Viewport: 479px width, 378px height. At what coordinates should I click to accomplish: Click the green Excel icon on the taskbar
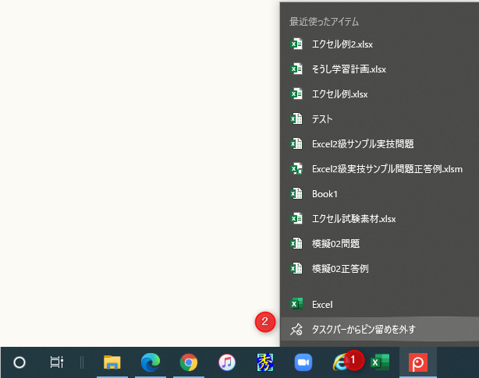[380, 362]
